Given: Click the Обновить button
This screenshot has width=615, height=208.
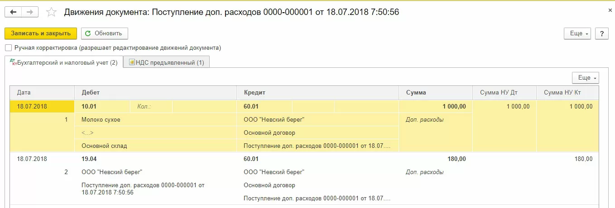Looking at the screenshot, I should [x=105, y=33].
